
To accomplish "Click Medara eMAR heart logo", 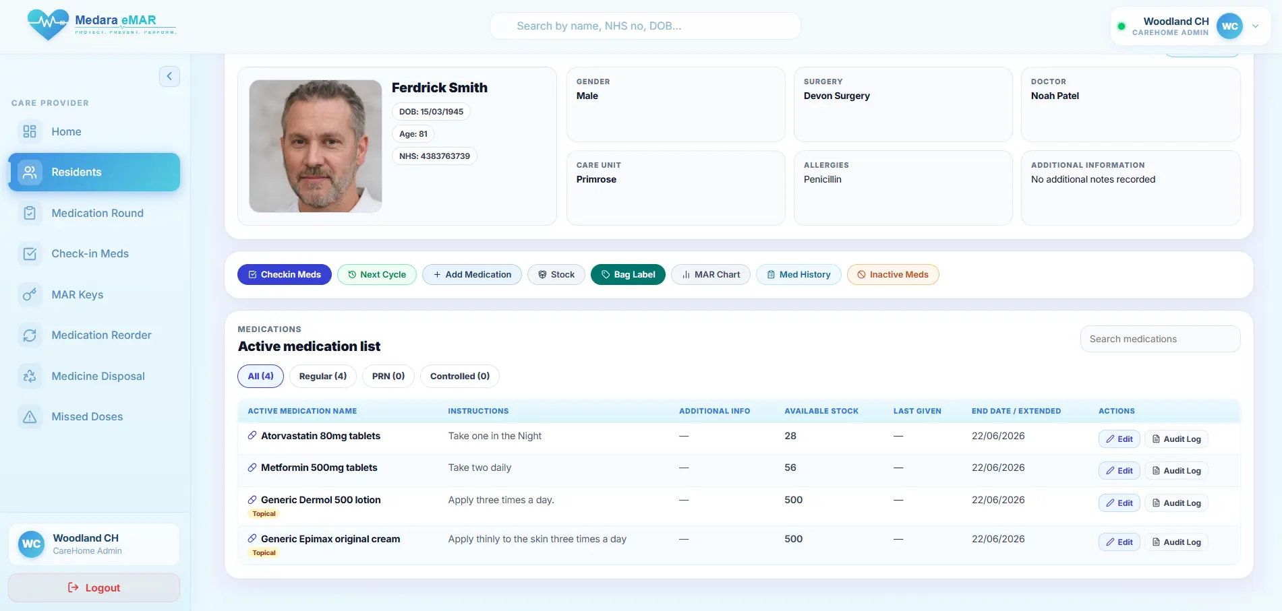I will tap(48, 25).
